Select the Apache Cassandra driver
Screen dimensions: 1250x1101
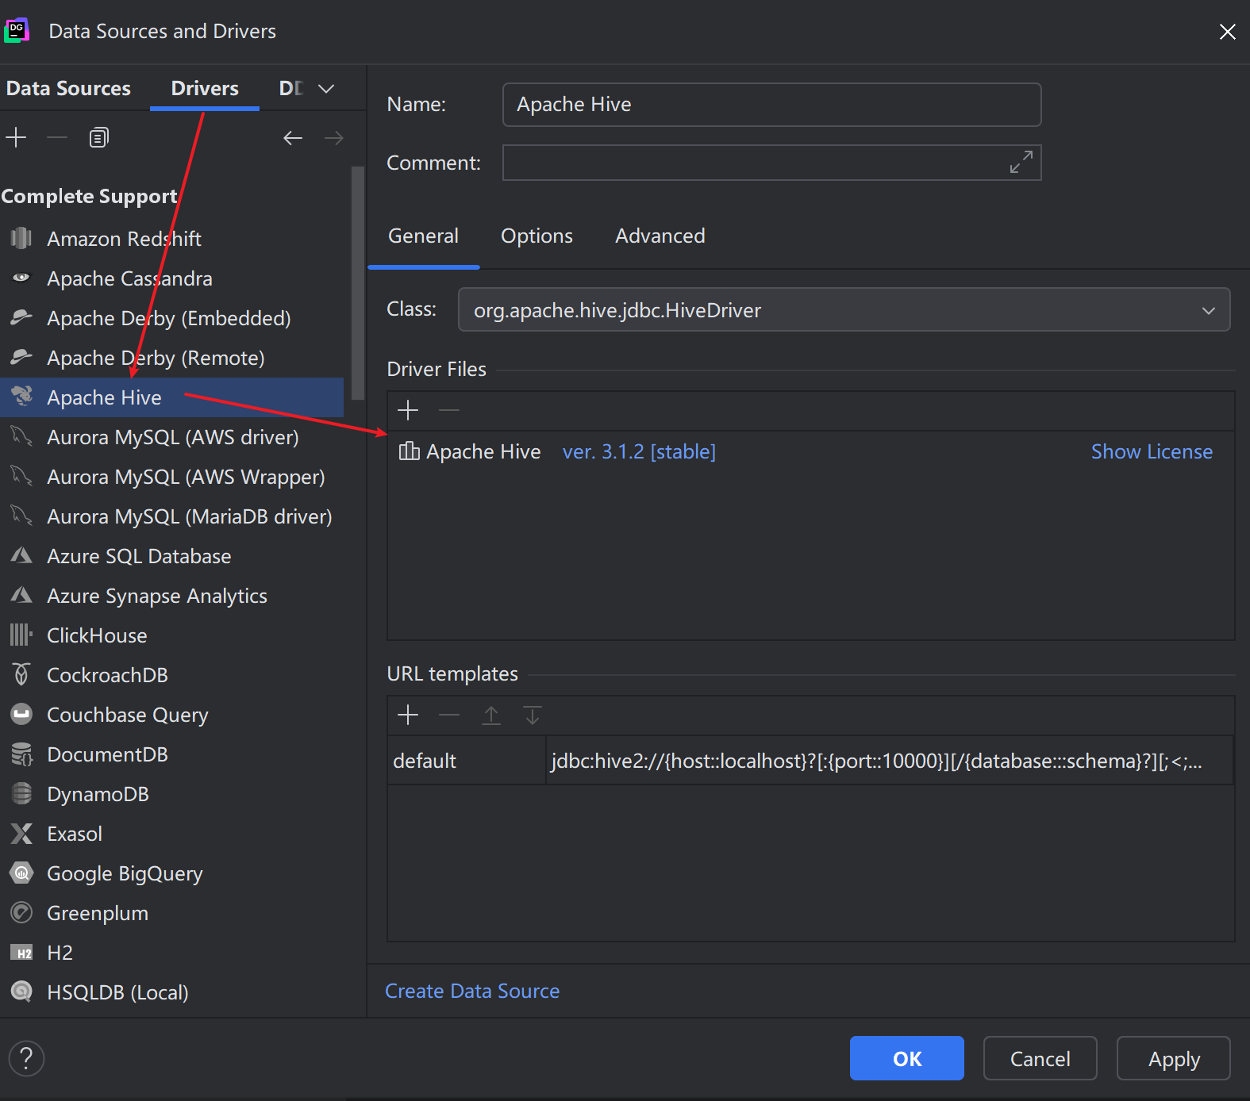click(x=172, y=278)
